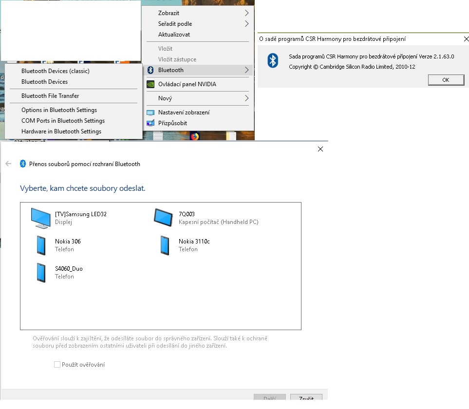Viewport: 469px width, 409px height.
Task: Expand the Seřadit podle submenu arrow
Action: point(246,24)
